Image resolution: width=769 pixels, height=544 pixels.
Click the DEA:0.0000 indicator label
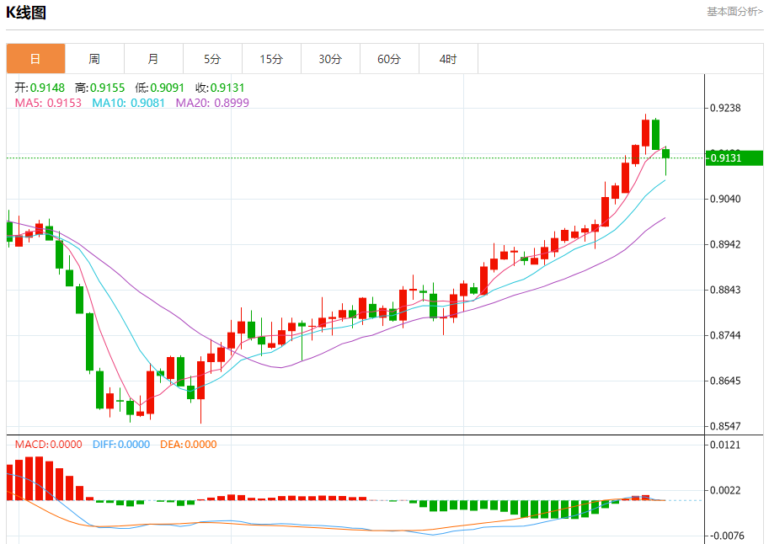pyautogui.click(x=189, y=445)
